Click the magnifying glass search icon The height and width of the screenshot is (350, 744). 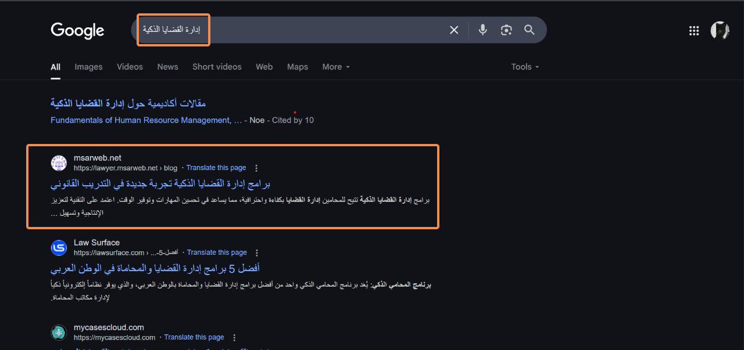tap(530, 30)
